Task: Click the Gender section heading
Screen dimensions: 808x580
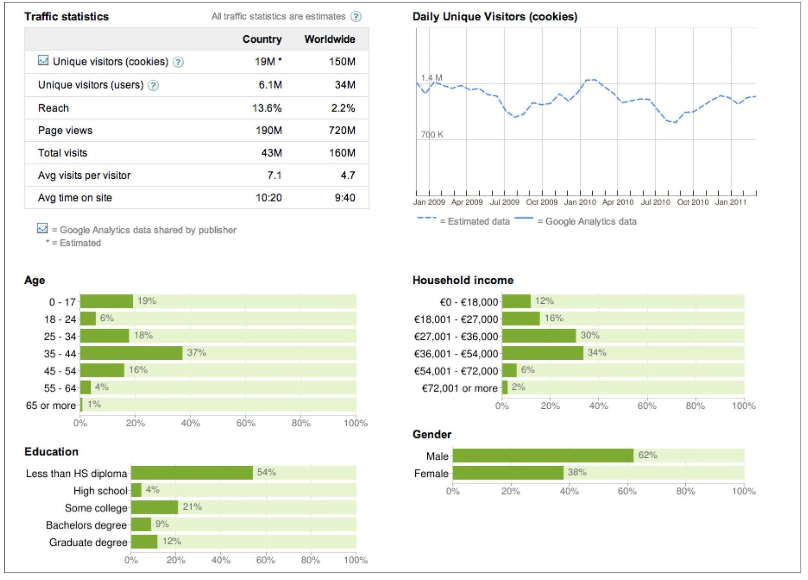Action: coord(432,434)
